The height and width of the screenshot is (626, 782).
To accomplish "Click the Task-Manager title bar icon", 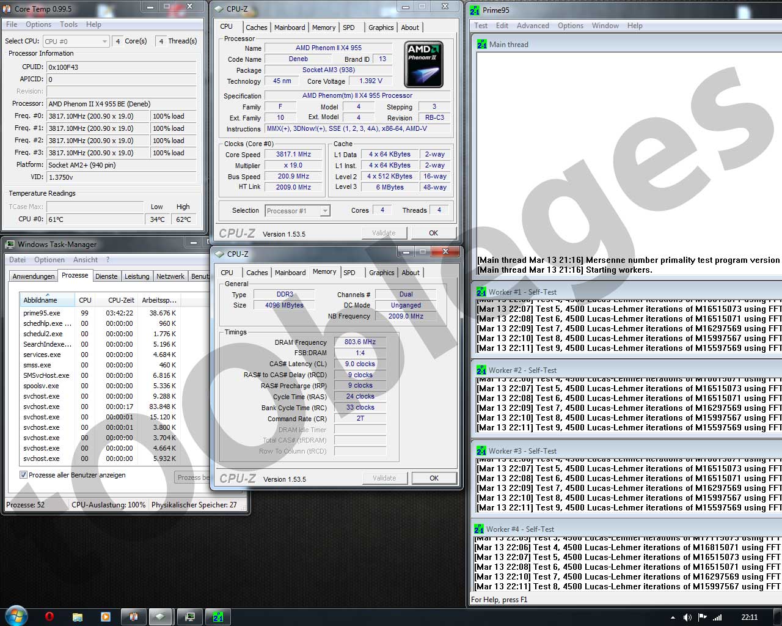I will 10,245.
